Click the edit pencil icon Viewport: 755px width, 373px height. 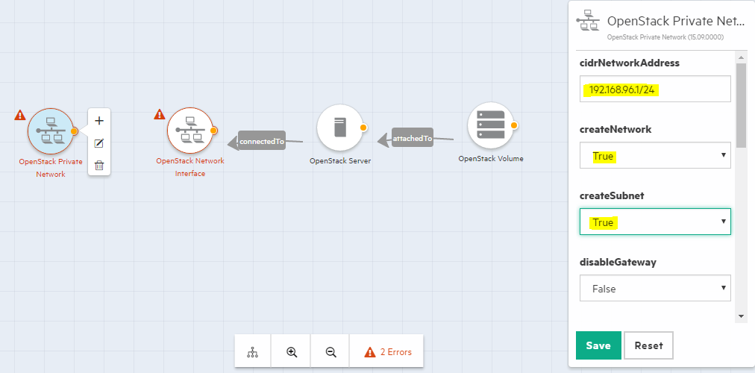pos(99,143)
